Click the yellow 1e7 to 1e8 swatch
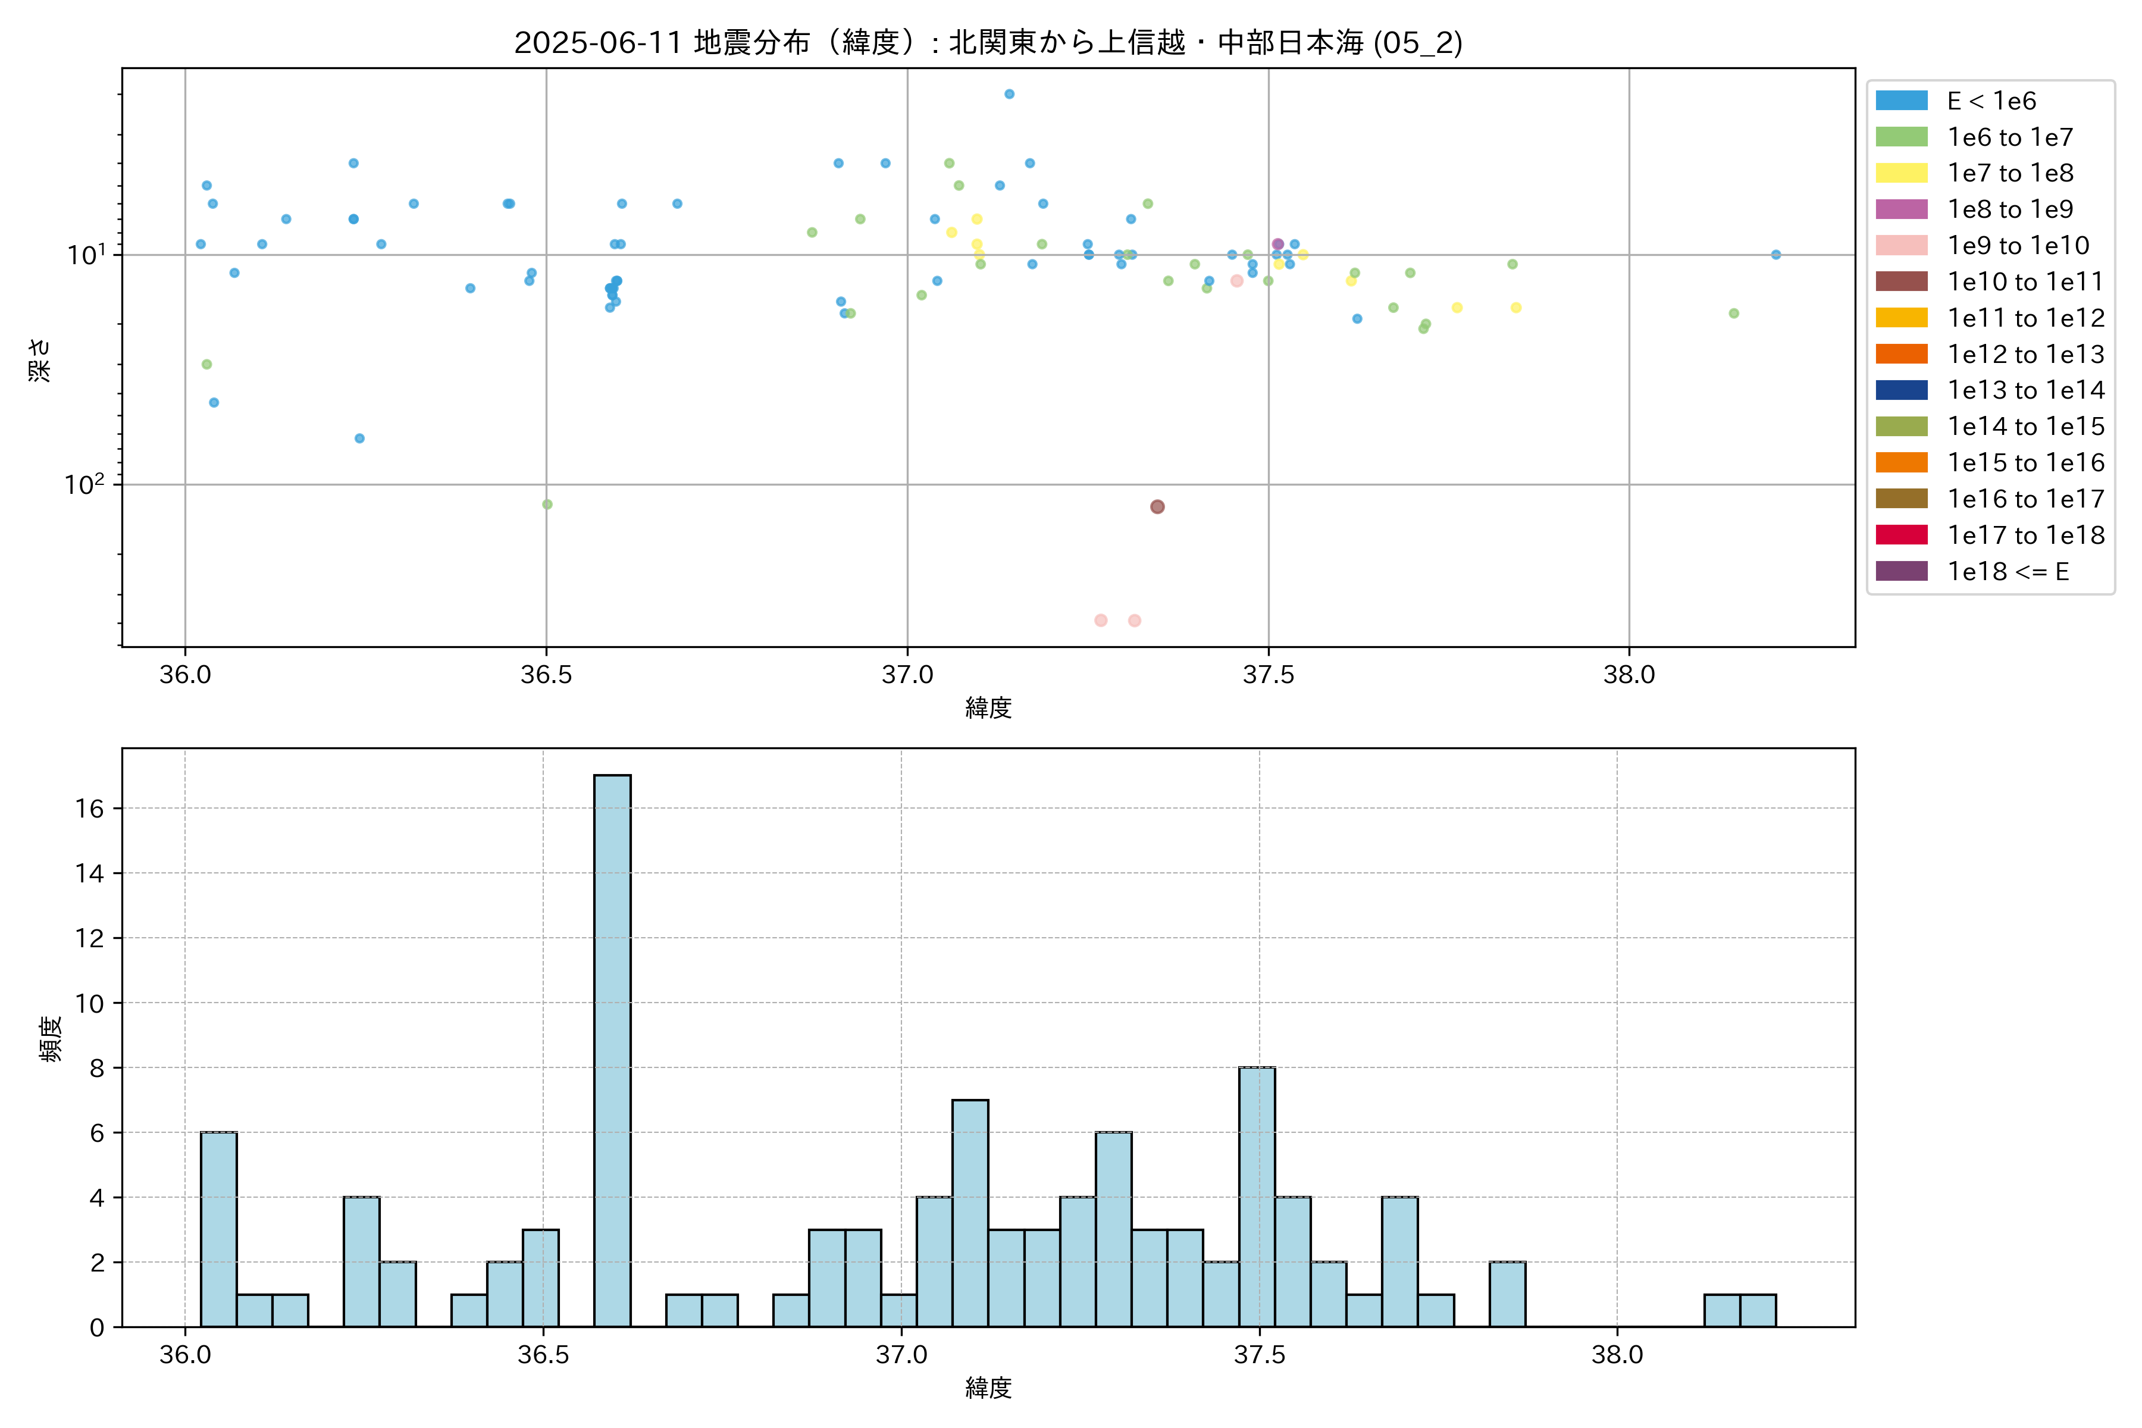 point(1900,173)
